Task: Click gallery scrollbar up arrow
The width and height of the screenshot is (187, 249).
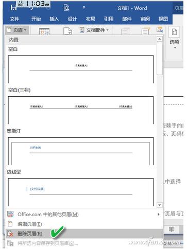Action: (x=160, y=39)
